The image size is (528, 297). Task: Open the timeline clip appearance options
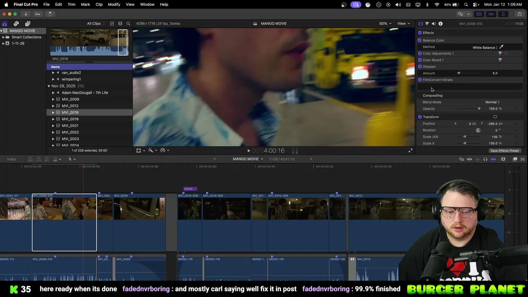503,159
